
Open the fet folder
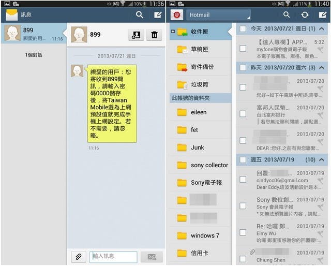[201, 130]
